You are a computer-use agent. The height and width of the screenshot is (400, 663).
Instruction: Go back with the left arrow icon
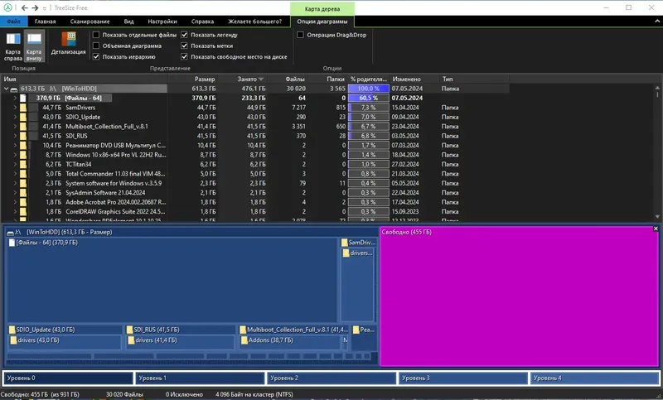[x=25, y=7]
